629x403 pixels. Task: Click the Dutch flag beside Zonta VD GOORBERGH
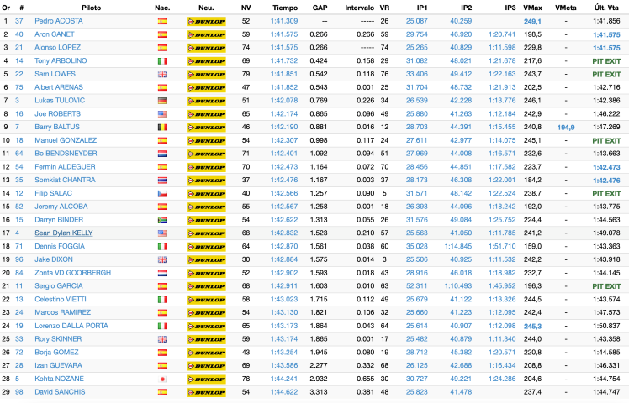162,273
